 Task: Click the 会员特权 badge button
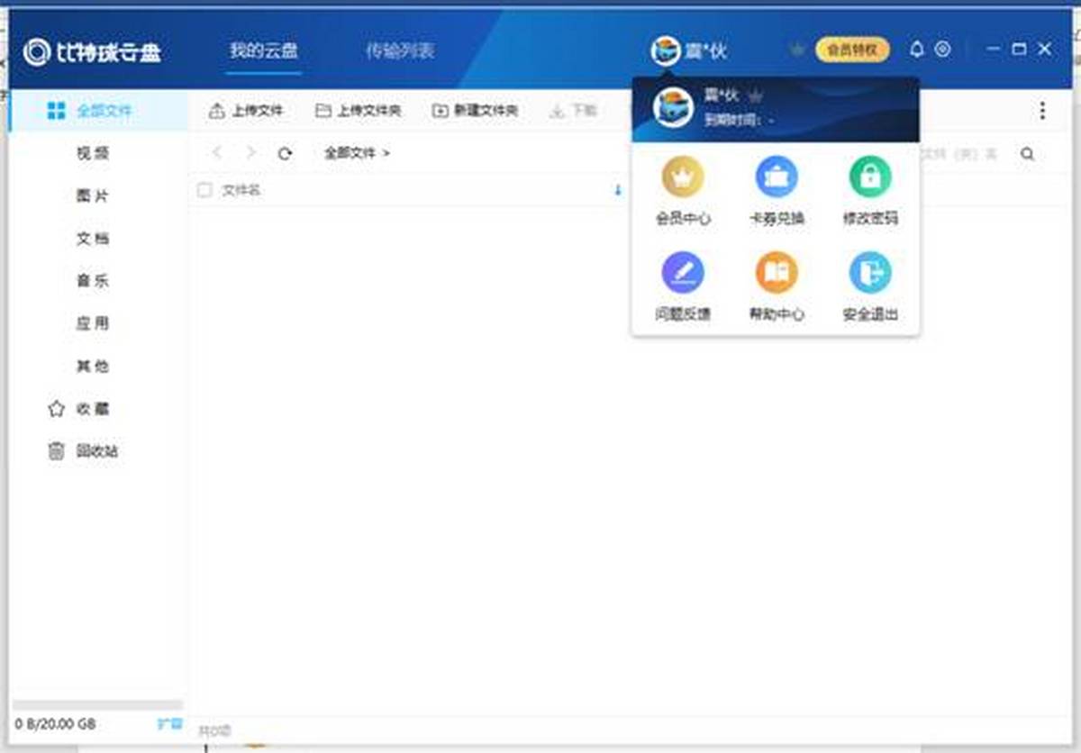pyautogui.click(x=851, y=50)
